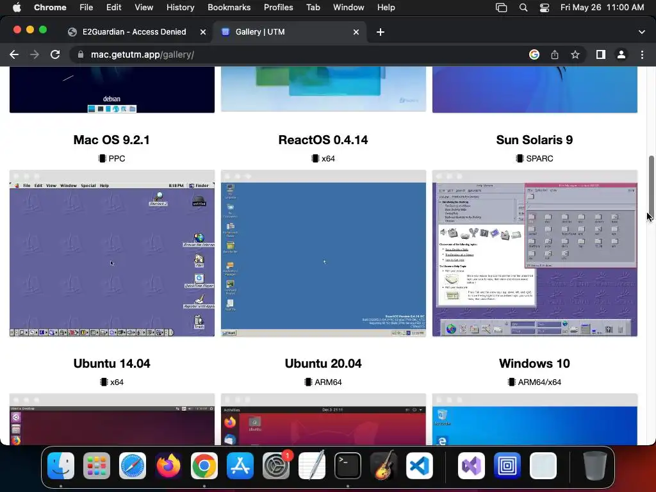Launch GarageBand from the Dock
The height and width of the screenshot is (492, 656).
click(x=384, y=465)
